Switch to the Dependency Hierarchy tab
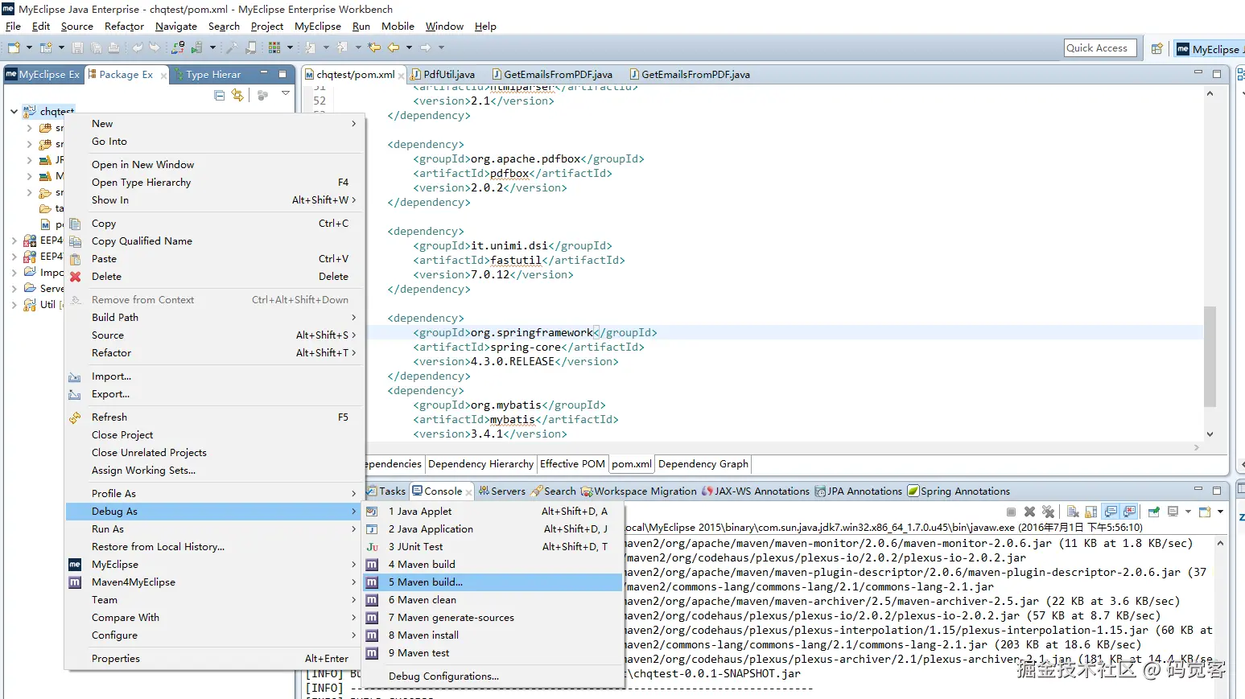Viewport: 1245px width, 699px height. pyautogui.click(x=480, y=464)
